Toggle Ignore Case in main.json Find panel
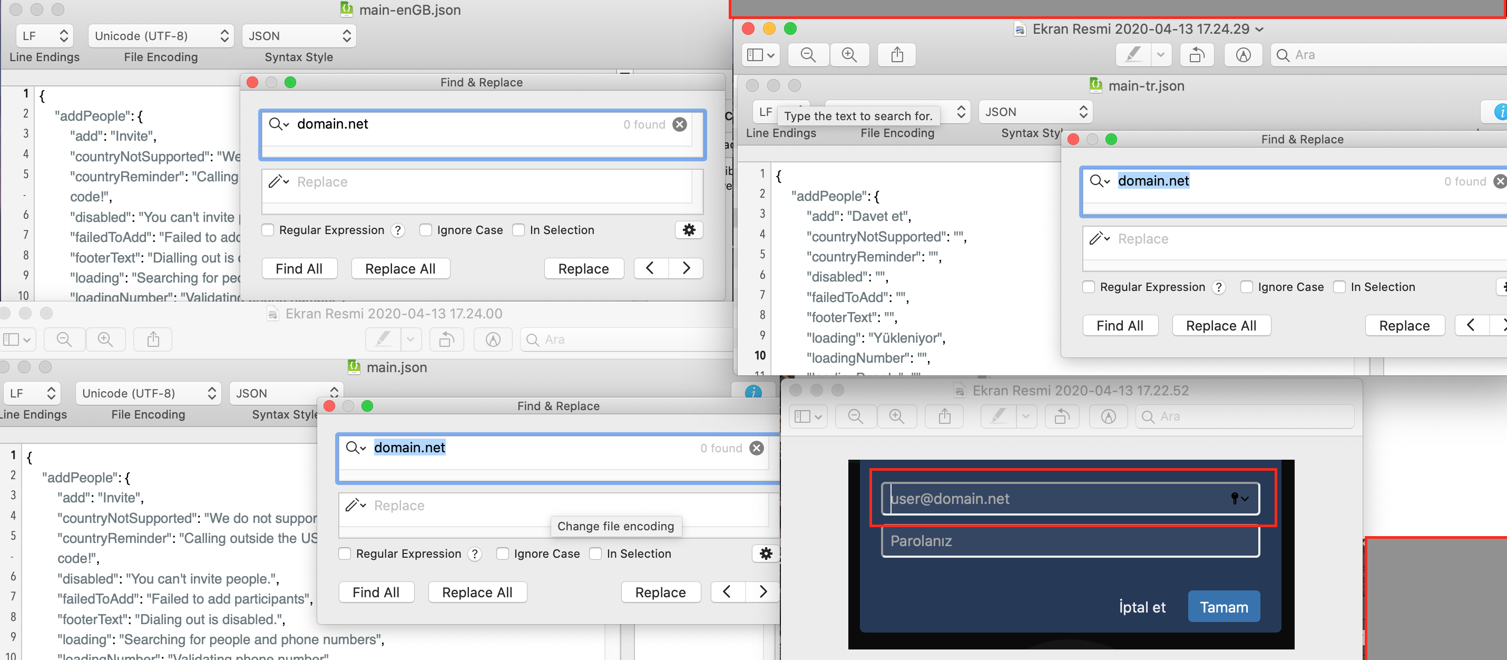Image resolution: width=1507 pixels, height=660 pixels. [503, 554]
